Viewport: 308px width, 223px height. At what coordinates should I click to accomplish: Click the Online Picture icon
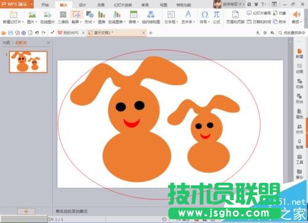pos(47,15)
